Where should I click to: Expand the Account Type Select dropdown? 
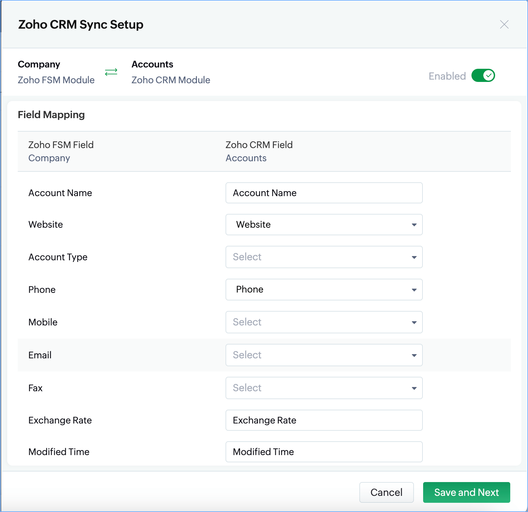(x=324, y=257)
